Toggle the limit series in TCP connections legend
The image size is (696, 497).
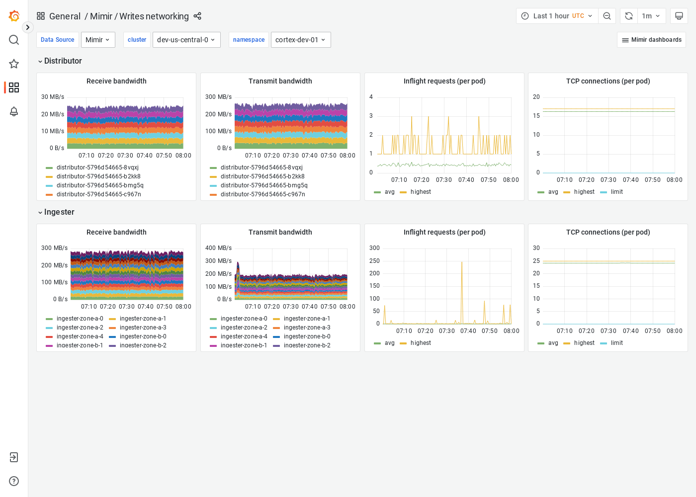(x=616, y=191)
